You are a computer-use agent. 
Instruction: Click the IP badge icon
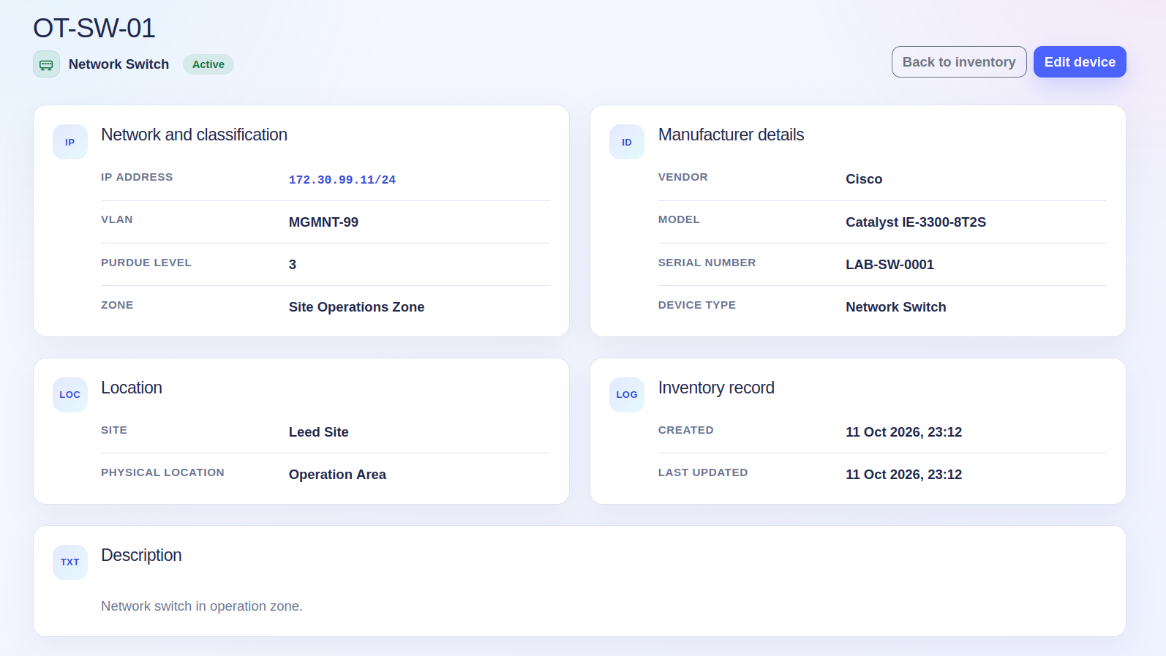pyautogui.click(x=70, y=142)
